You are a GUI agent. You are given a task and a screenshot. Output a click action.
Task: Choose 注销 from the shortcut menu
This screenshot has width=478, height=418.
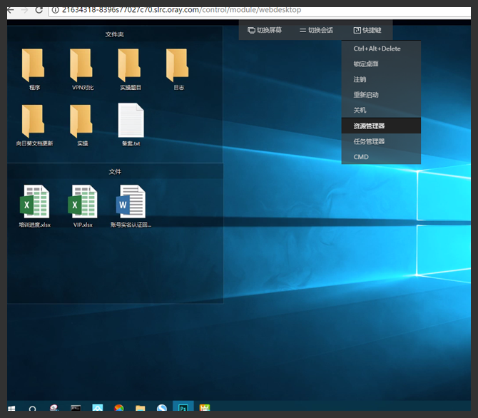point(381,80)
